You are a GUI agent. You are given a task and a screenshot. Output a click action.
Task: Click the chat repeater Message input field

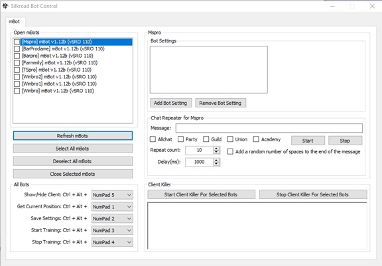(x=269, y=128)
